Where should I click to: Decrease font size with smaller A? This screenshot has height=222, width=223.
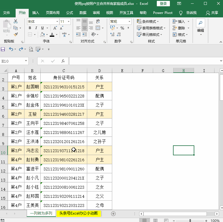(x=61, y=28)
